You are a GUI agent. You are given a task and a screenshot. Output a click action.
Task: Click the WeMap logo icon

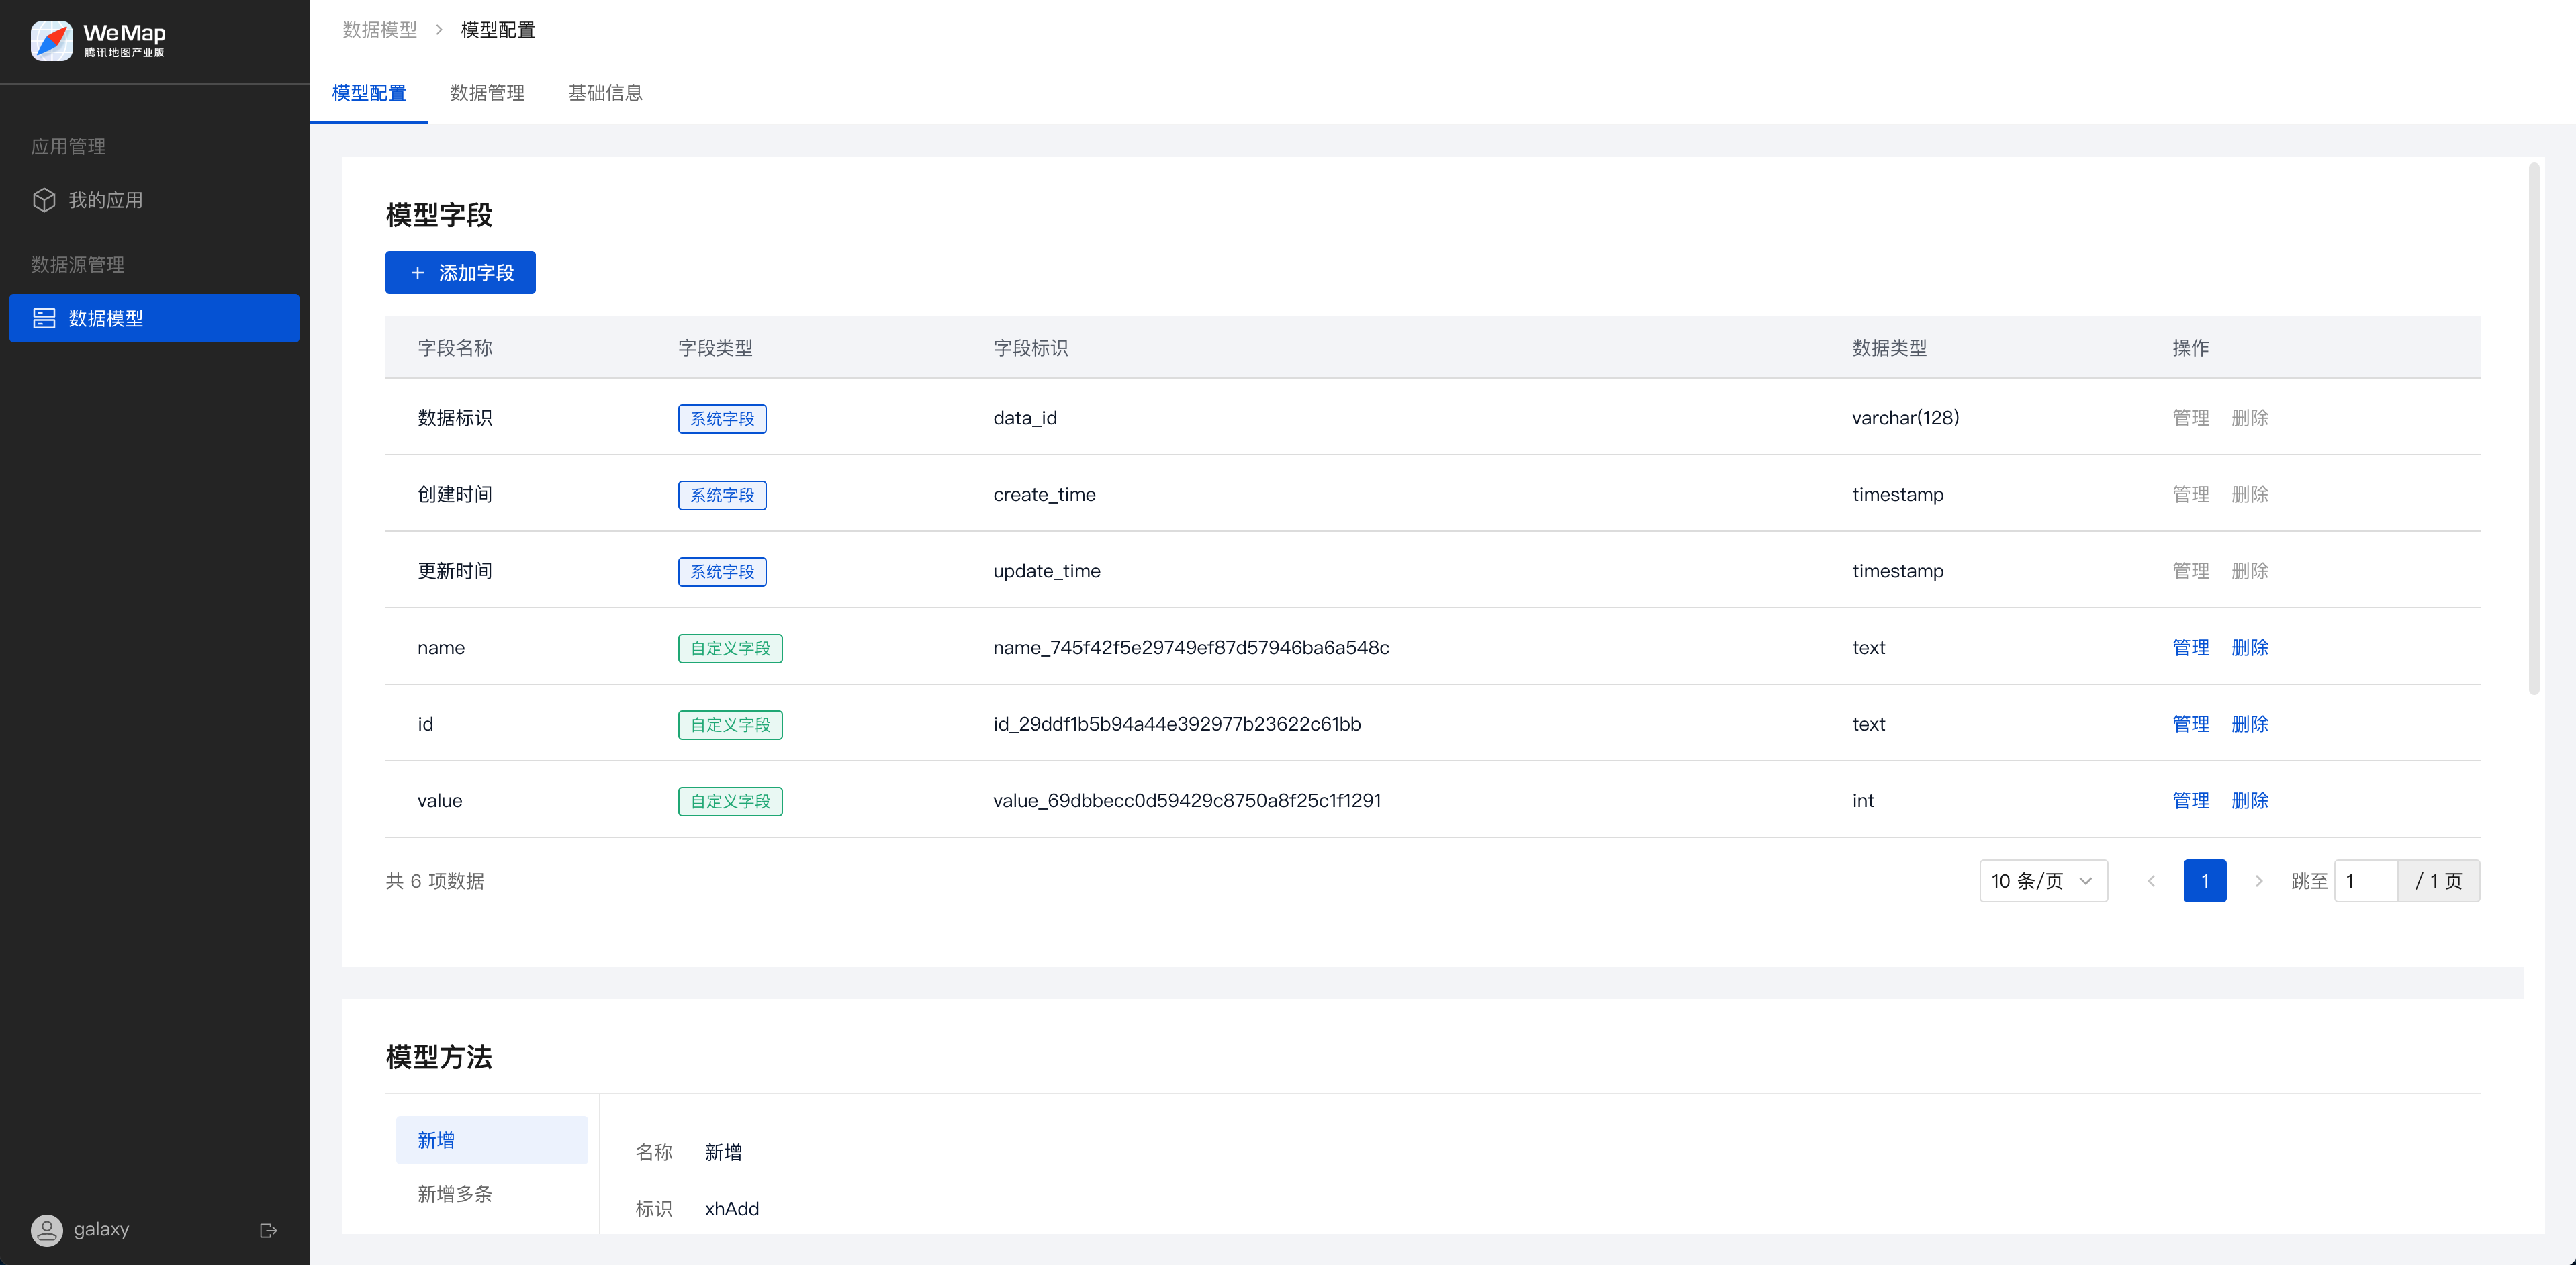[51, 41]
